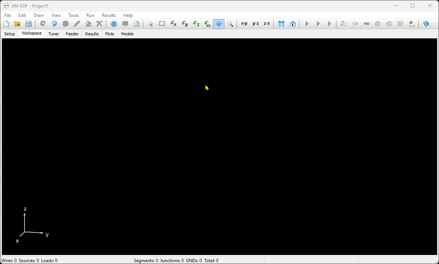Rotate around the X axis

pyautogui.click(x=173, y=24)
